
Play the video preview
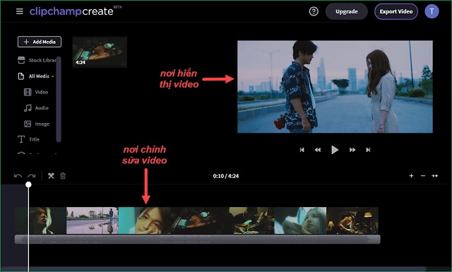point(334,150)
